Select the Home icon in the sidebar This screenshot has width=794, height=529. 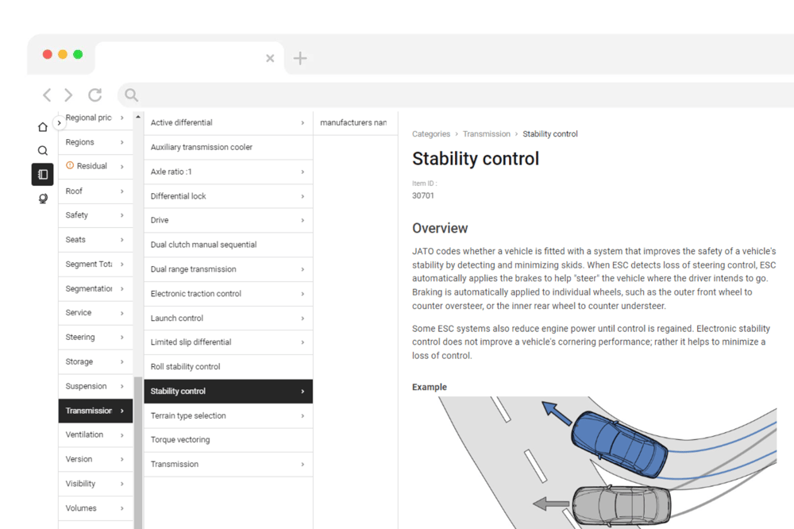point(42,125)
